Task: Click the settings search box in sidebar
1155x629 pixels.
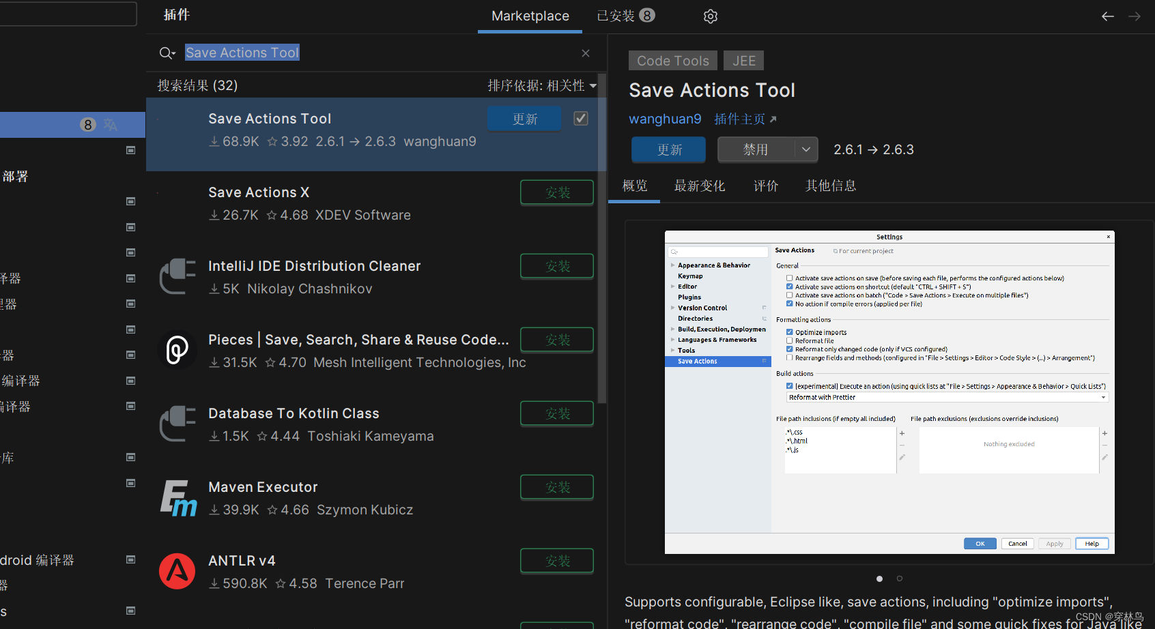Action: (68, 14)
